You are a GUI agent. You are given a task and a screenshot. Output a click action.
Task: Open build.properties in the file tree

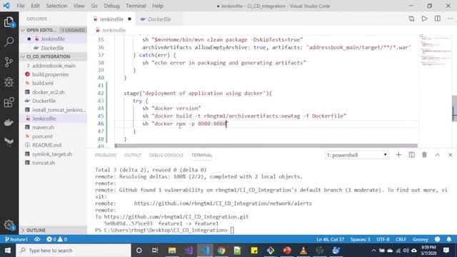(51, 74)
